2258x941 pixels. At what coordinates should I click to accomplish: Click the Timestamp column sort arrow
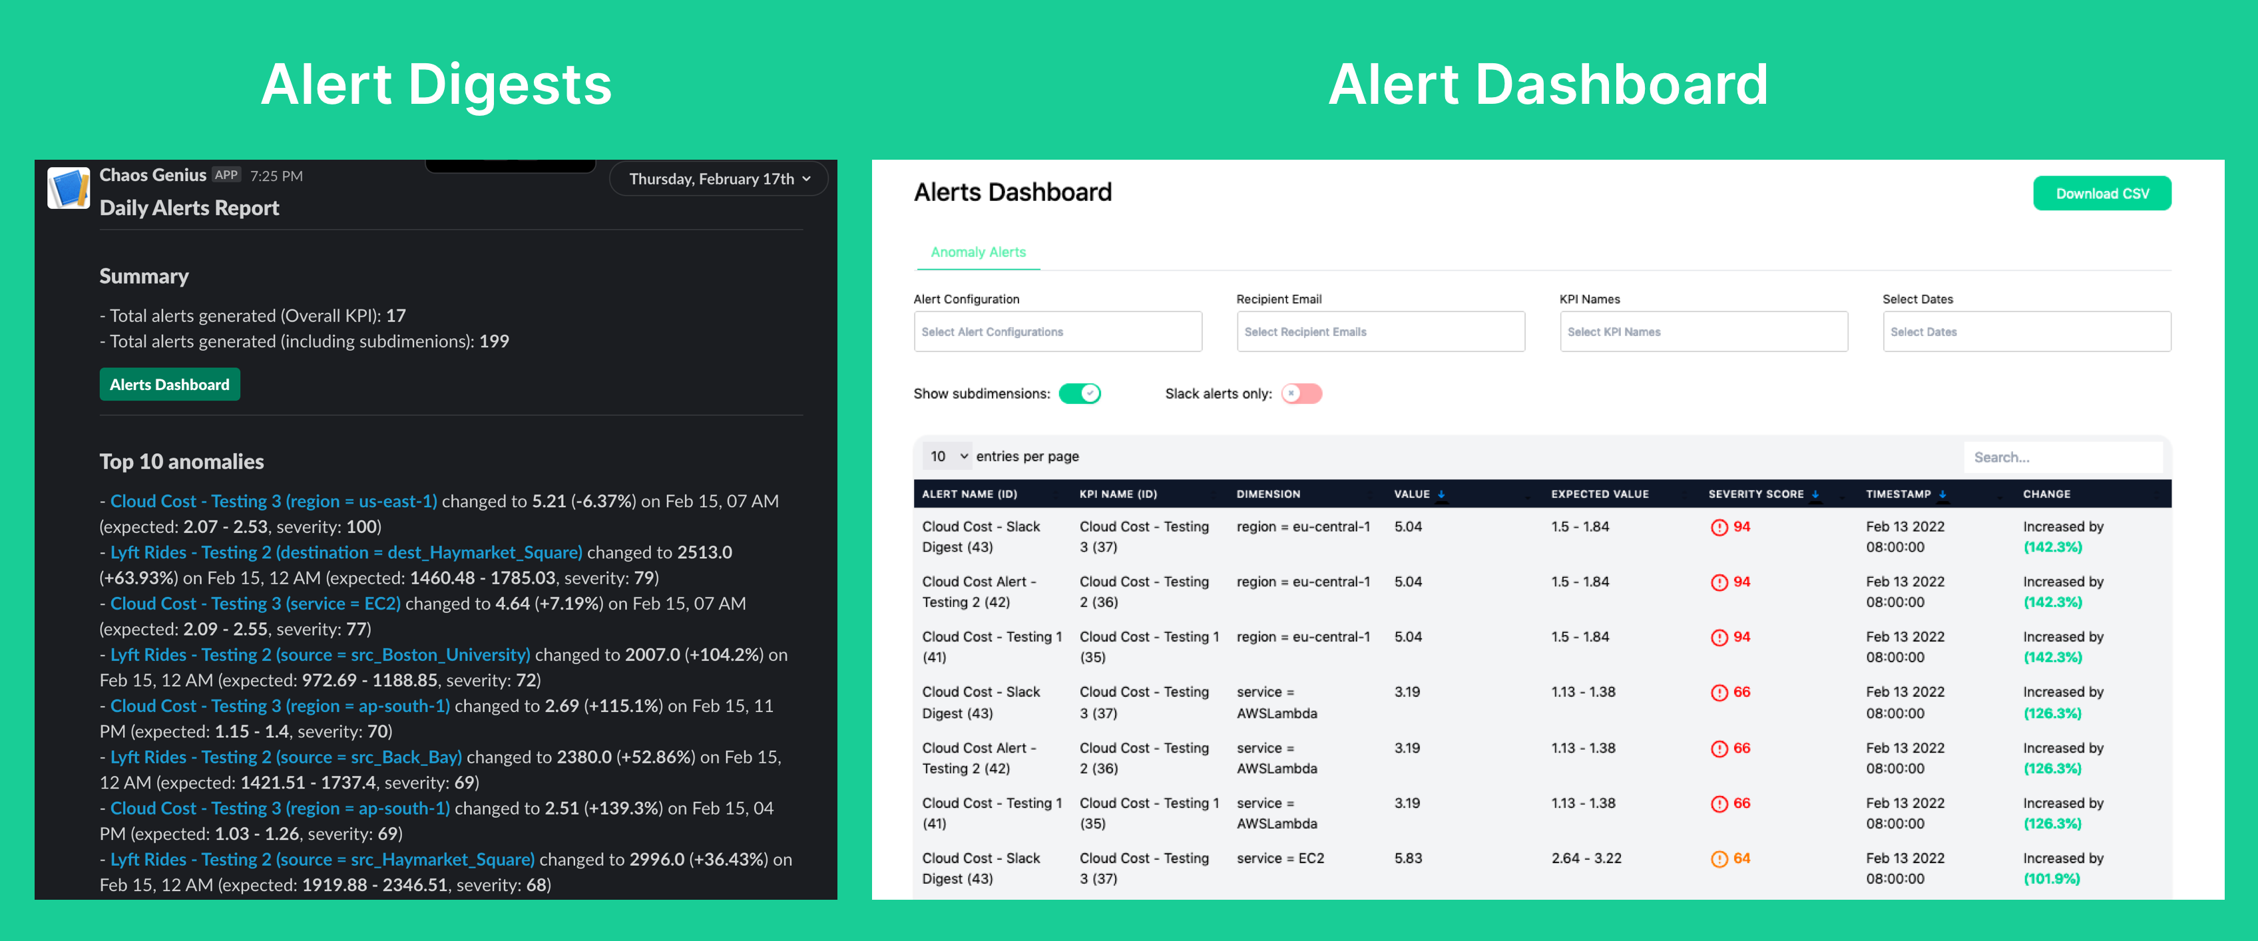click(x=1943, y=495)
